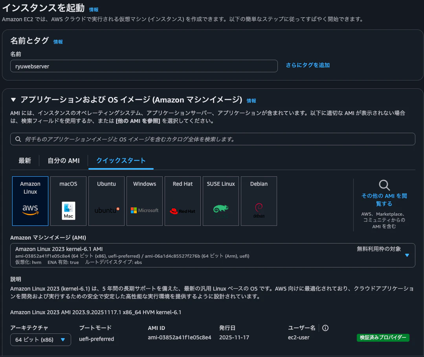Click the 発行日 value 2025-11-17

(234, 337)
